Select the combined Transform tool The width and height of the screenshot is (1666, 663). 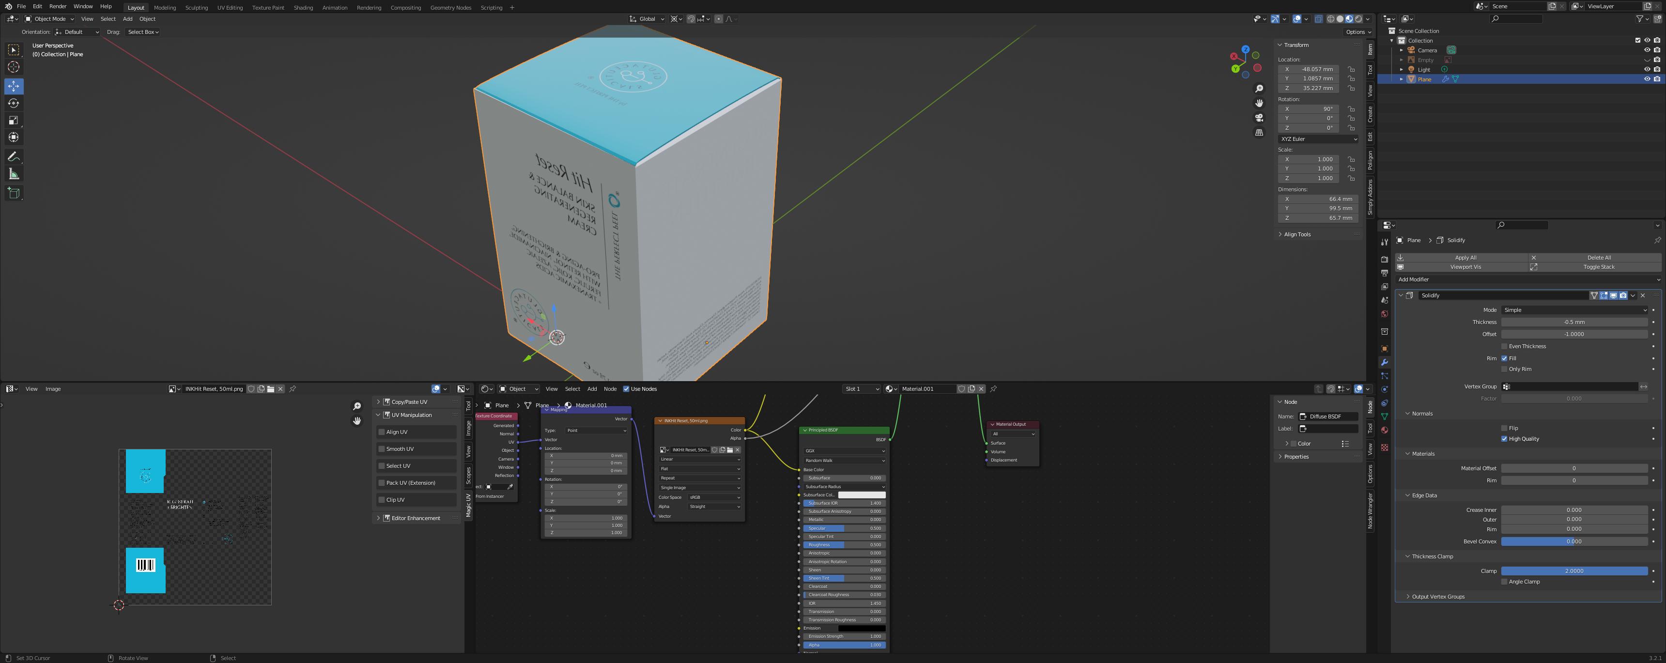tap(14, 137)
